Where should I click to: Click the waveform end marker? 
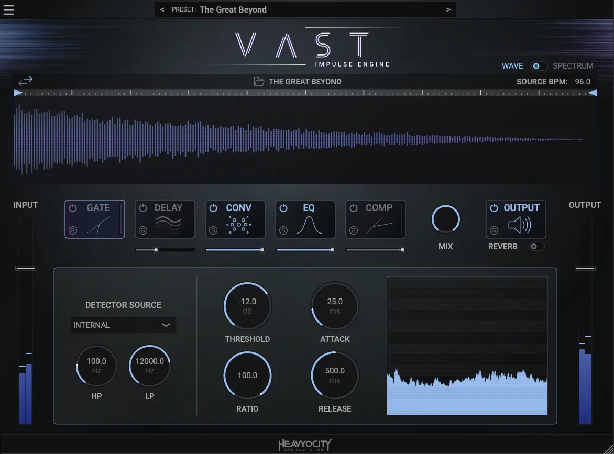[593, 93]
